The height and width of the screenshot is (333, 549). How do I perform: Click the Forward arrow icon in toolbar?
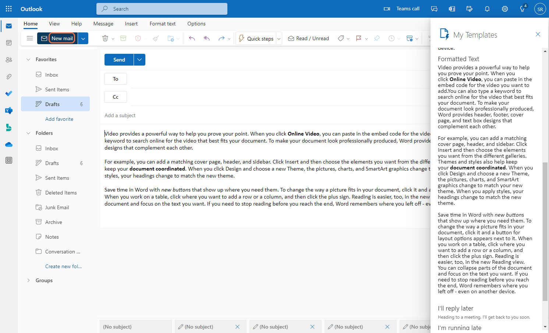point(221,38)
